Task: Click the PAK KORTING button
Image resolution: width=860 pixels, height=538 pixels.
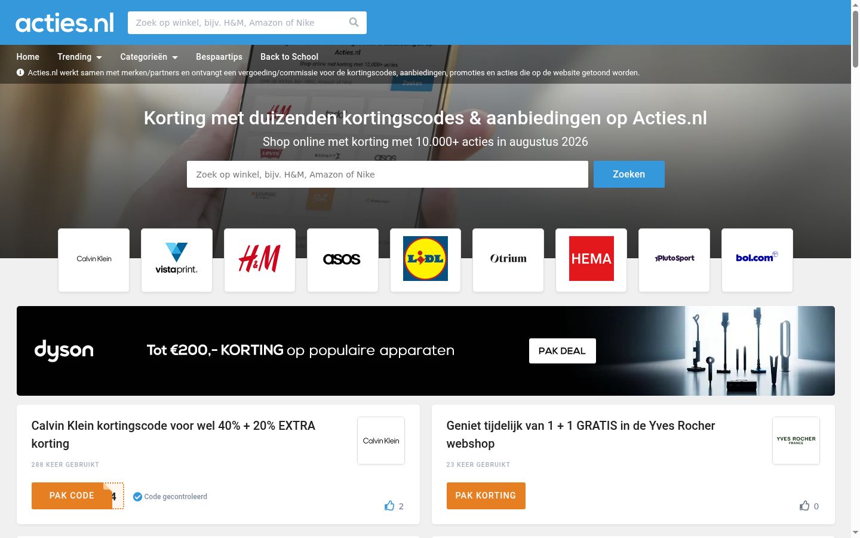Action: [486, 496]
